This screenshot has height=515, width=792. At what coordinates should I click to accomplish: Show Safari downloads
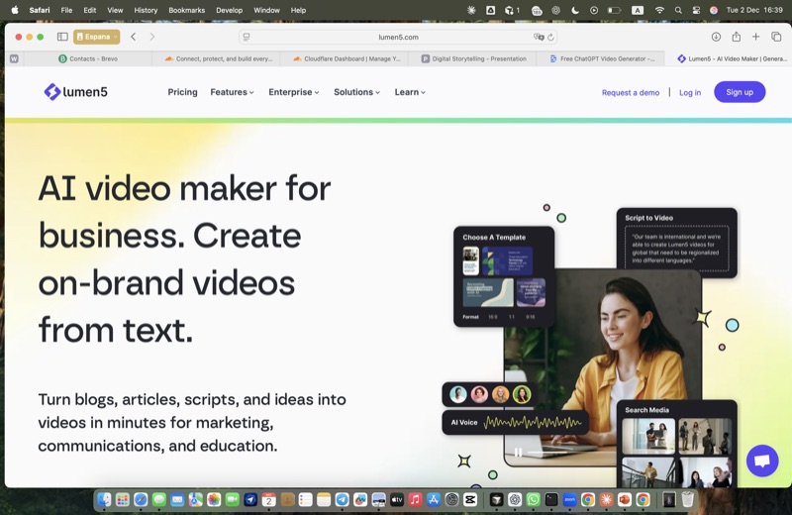[716, 37]
